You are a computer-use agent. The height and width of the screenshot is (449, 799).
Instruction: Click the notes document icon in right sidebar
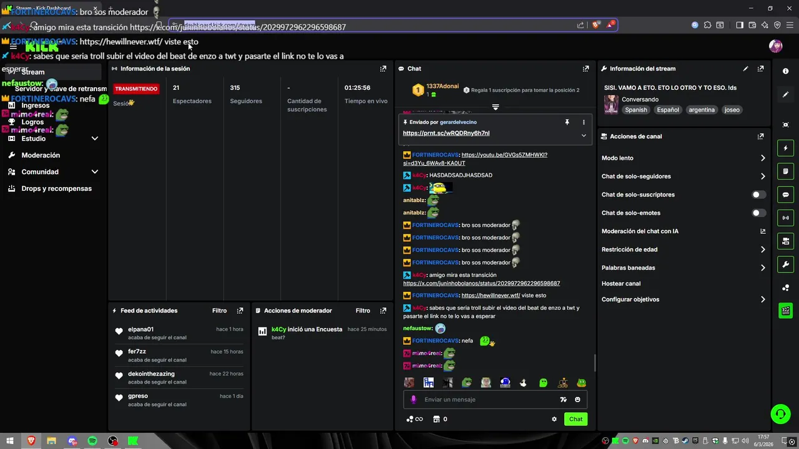pos(785,171)
